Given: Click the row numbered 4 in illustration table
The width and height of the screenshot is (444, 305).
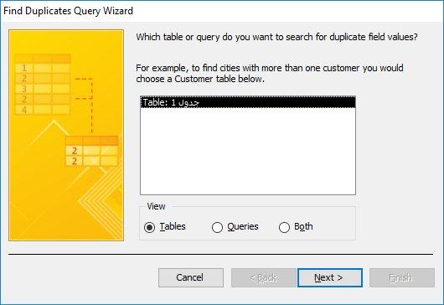Looking at the screenshot, I should coord(43,109).
